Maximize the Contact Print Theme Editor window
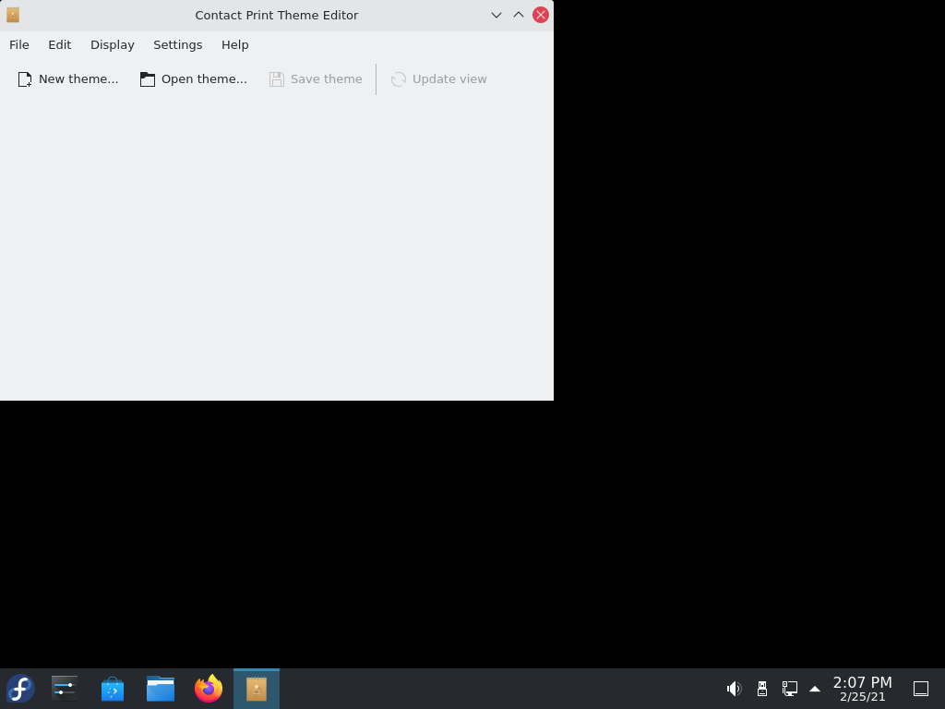Image resolution: width=945 pixels, height=709 pixels. pos(519,15)
